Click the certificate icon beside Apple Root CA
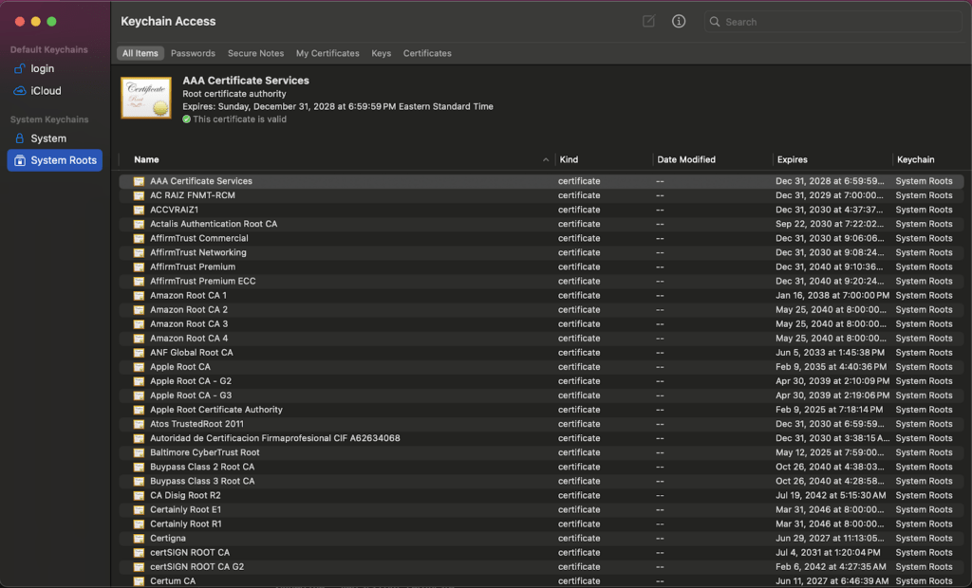 (x=139, y=367)
